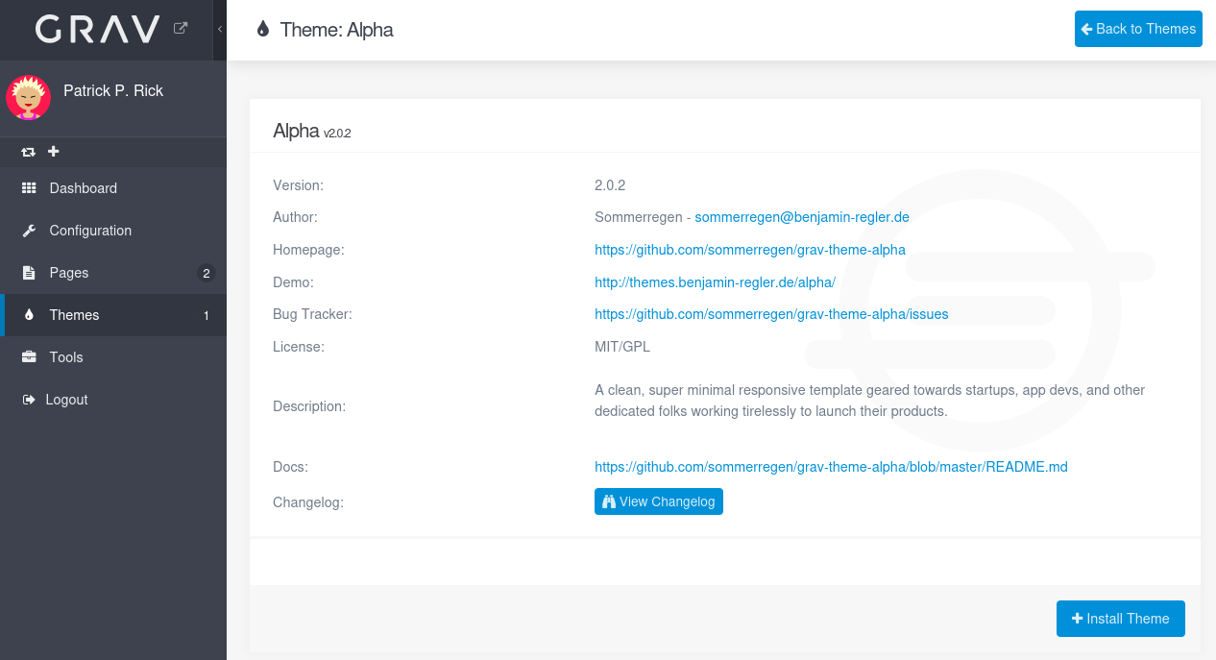Collapse the sidebar with the chevron arrow
The height and width of the screenshot is (660, 1216).
point(220,30)
